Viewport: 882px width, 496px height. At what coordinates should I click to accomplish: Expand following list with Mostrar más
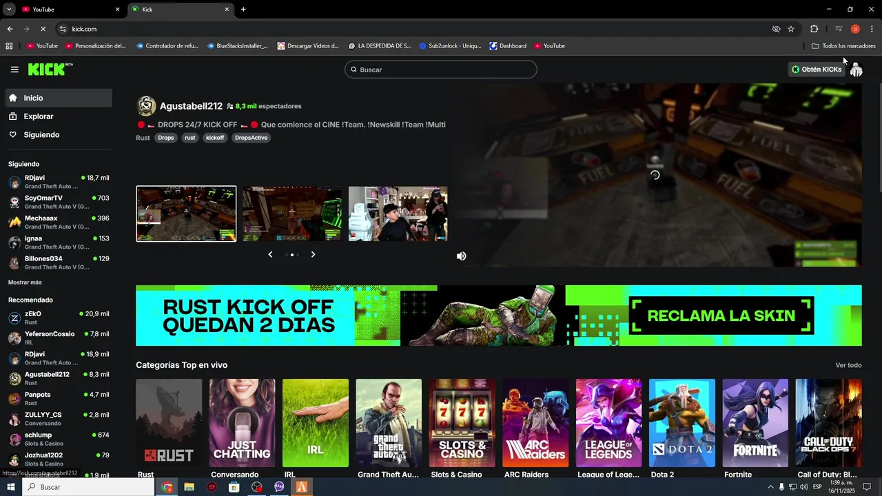click(25, 282)
